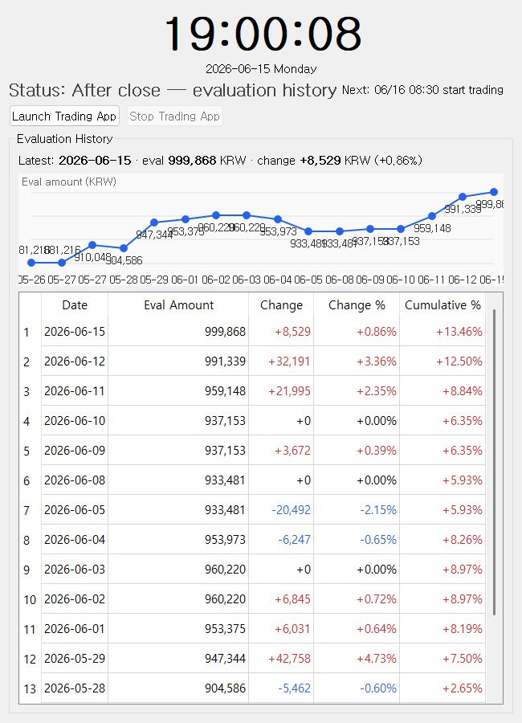Click the +21,995 change cell

[x=281, y=391]
